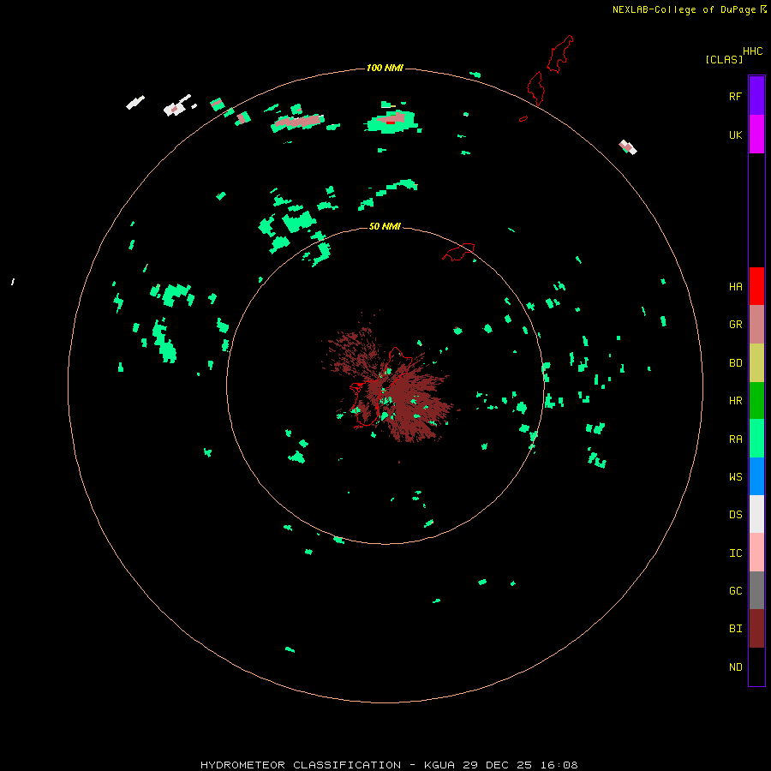Viewport: 771px width, 771px height.
Task: Click the DS white legend swatch
Action: pyautogui.click(x=756, y=514)
